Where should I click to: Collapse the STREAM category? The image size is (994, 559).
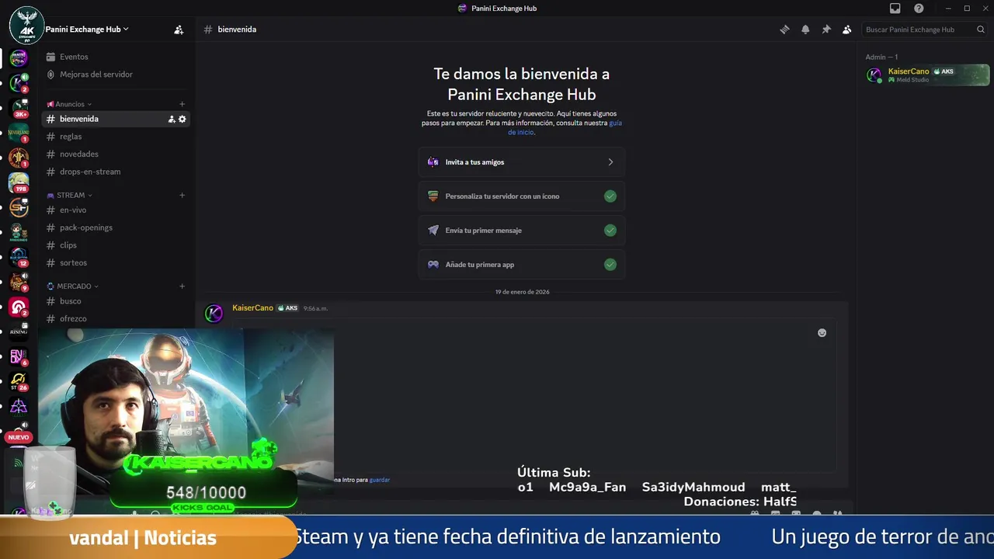70,195
